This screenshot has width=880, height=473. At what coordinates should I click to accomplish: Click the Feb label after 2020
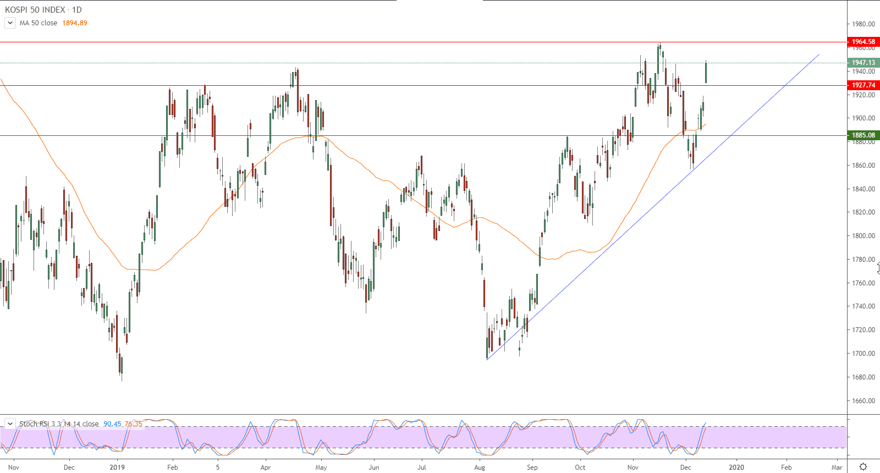[787, 468]
